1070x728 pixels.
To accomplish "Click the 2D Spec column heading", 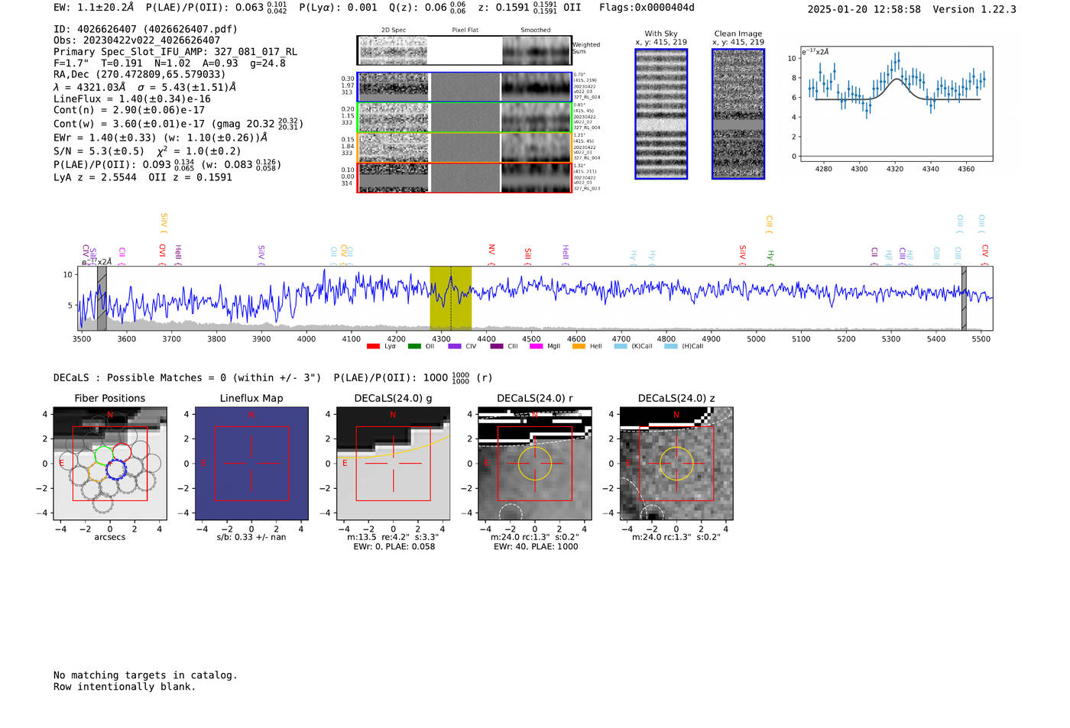I will (x=394, y=31).
